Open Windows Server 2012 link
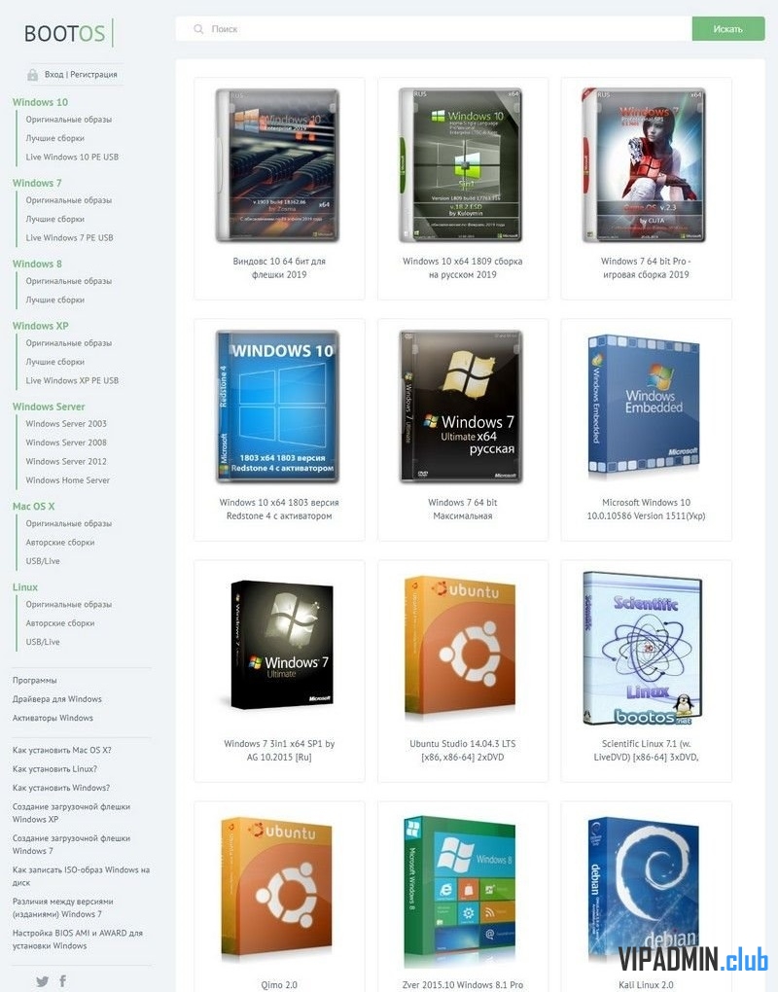 coord(66,462)
